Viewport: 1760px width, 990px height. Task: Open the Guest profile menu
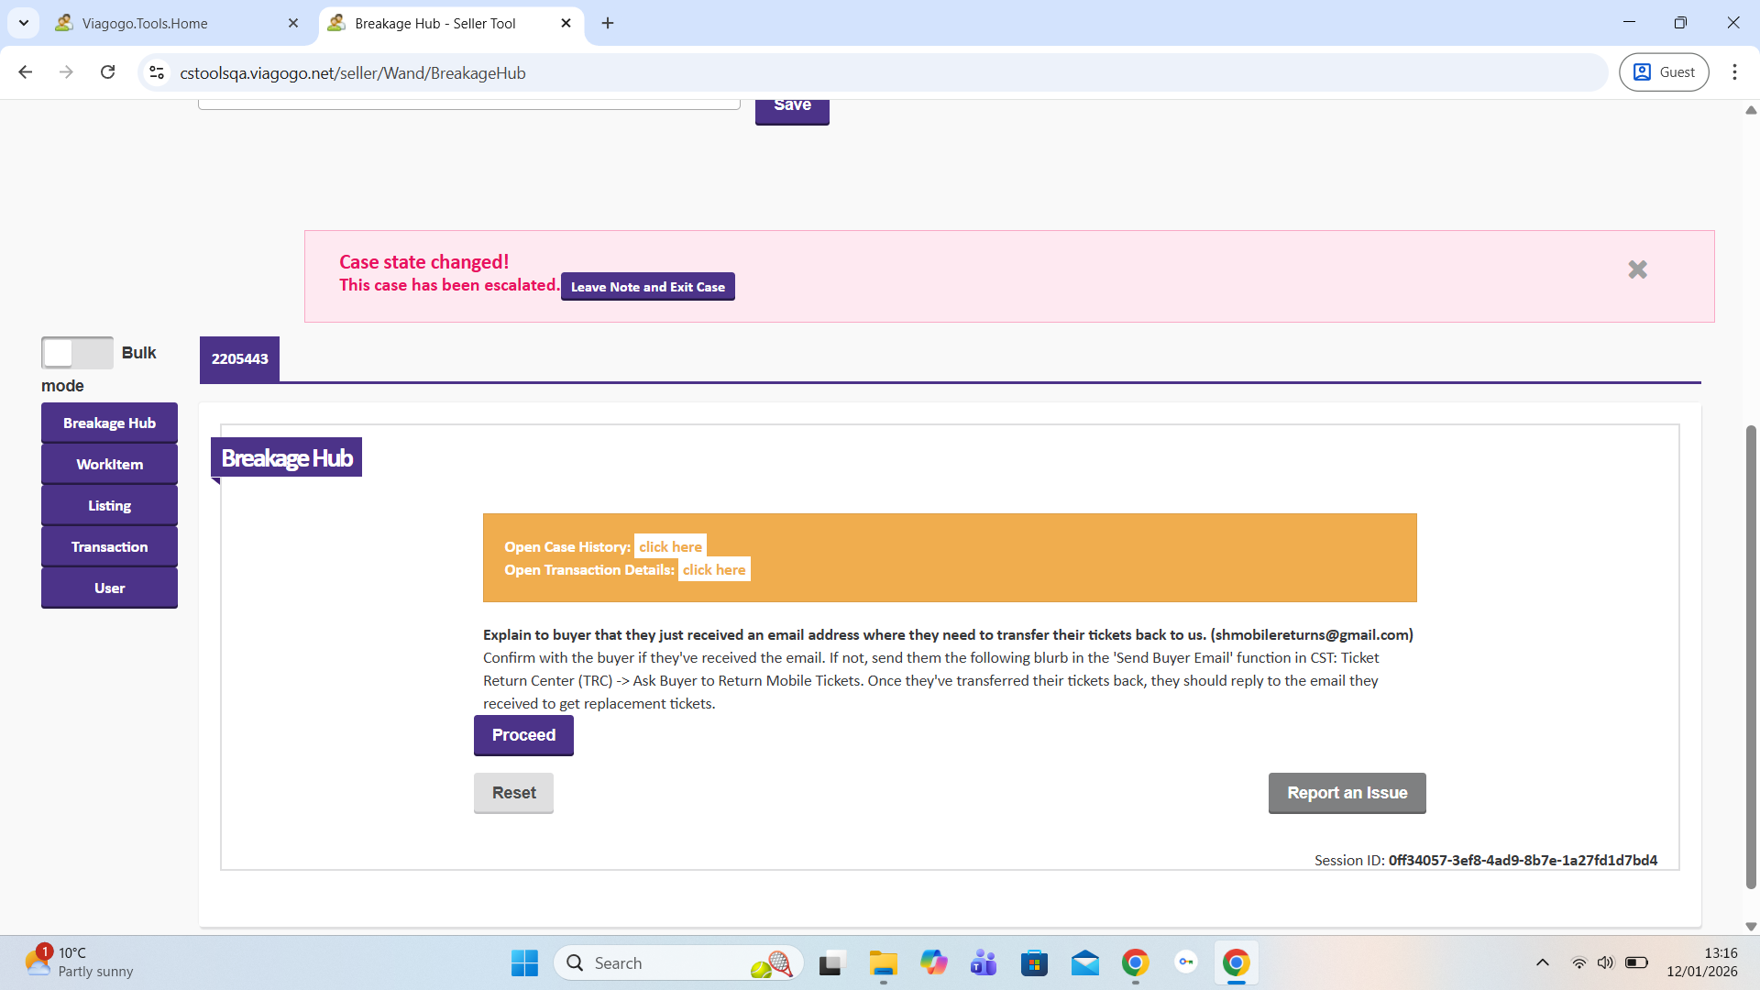pos(1664,72)
